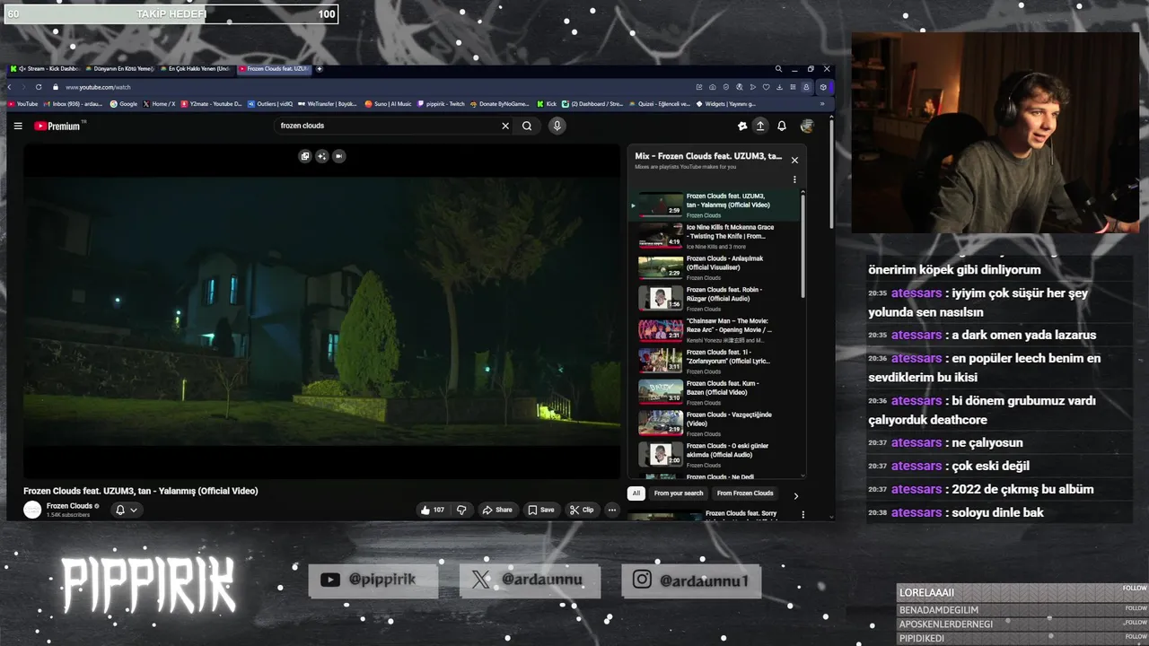The width and height of the screenshot is (1149, 646).
Task: Expand more filter chips with arrow
Action: click(x=795, y=495)
